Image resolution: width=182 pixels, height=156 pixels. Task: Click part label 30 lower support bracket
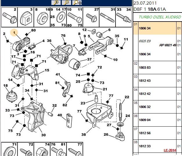[x=44, y=135]
